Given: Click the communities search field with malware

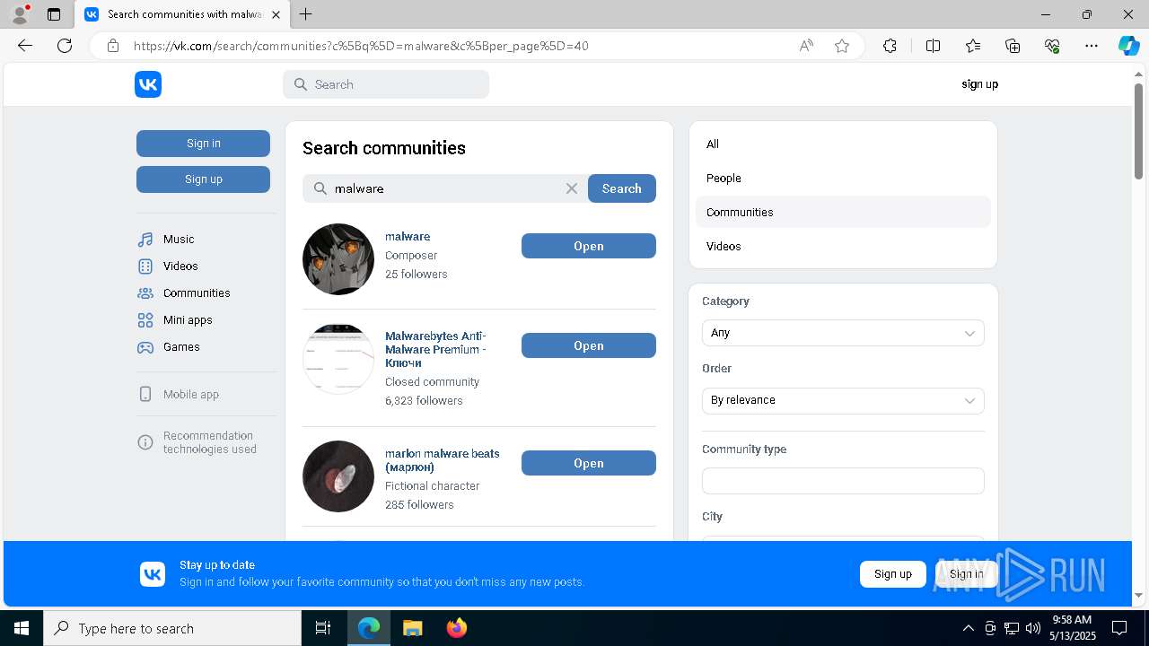Looking at the screenshot, I should pos(445,188).
